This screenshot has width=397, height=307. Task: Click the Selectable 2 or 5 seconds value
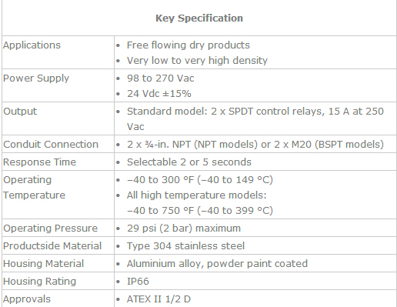click(189, 162)
